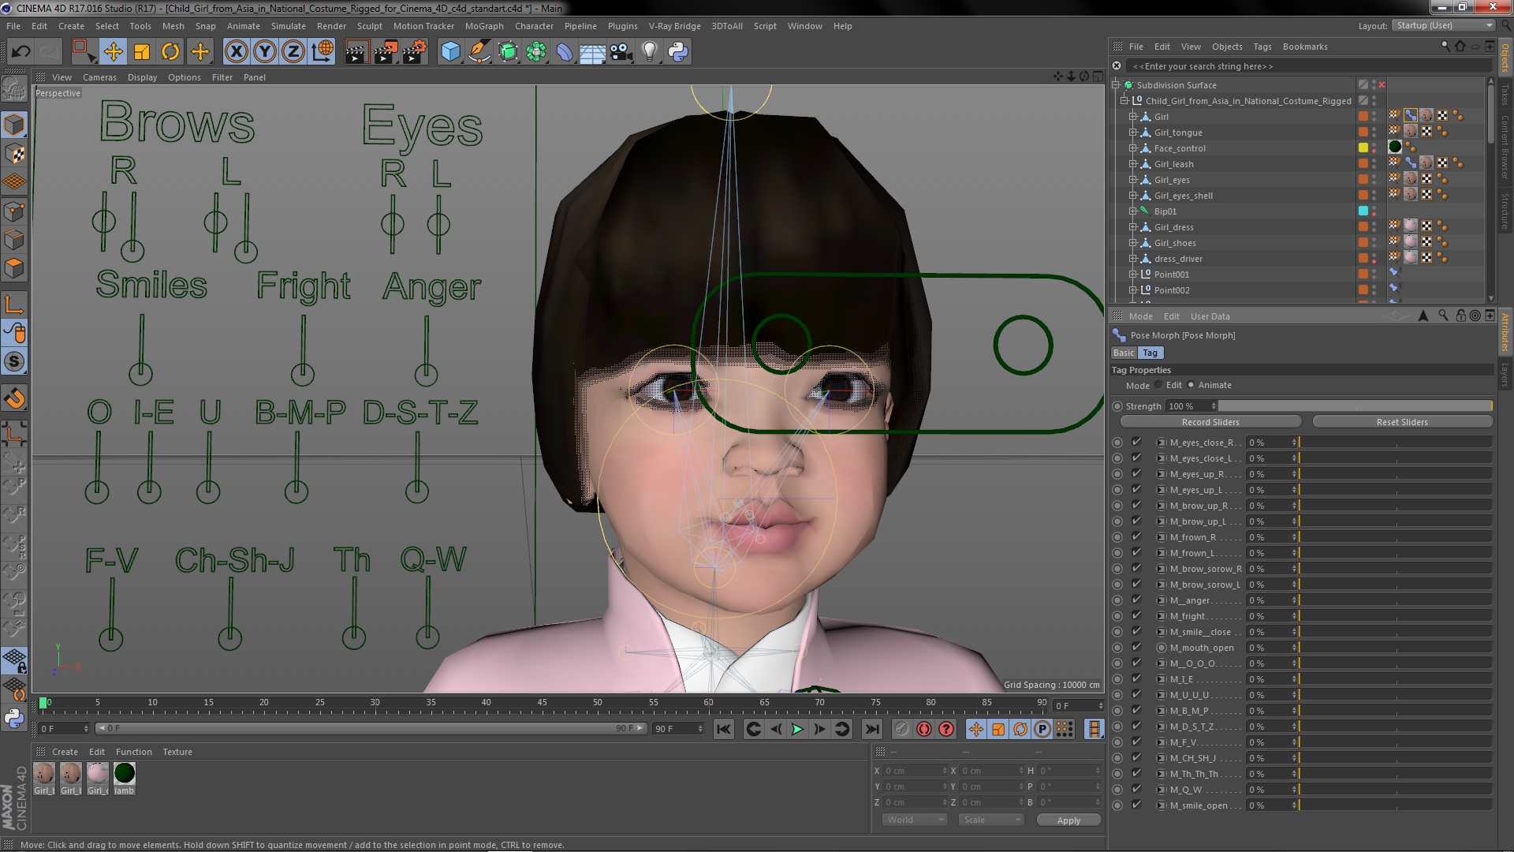Click the Strength slider bar
Screen dimensions: 1514x852
(1356, 406)
